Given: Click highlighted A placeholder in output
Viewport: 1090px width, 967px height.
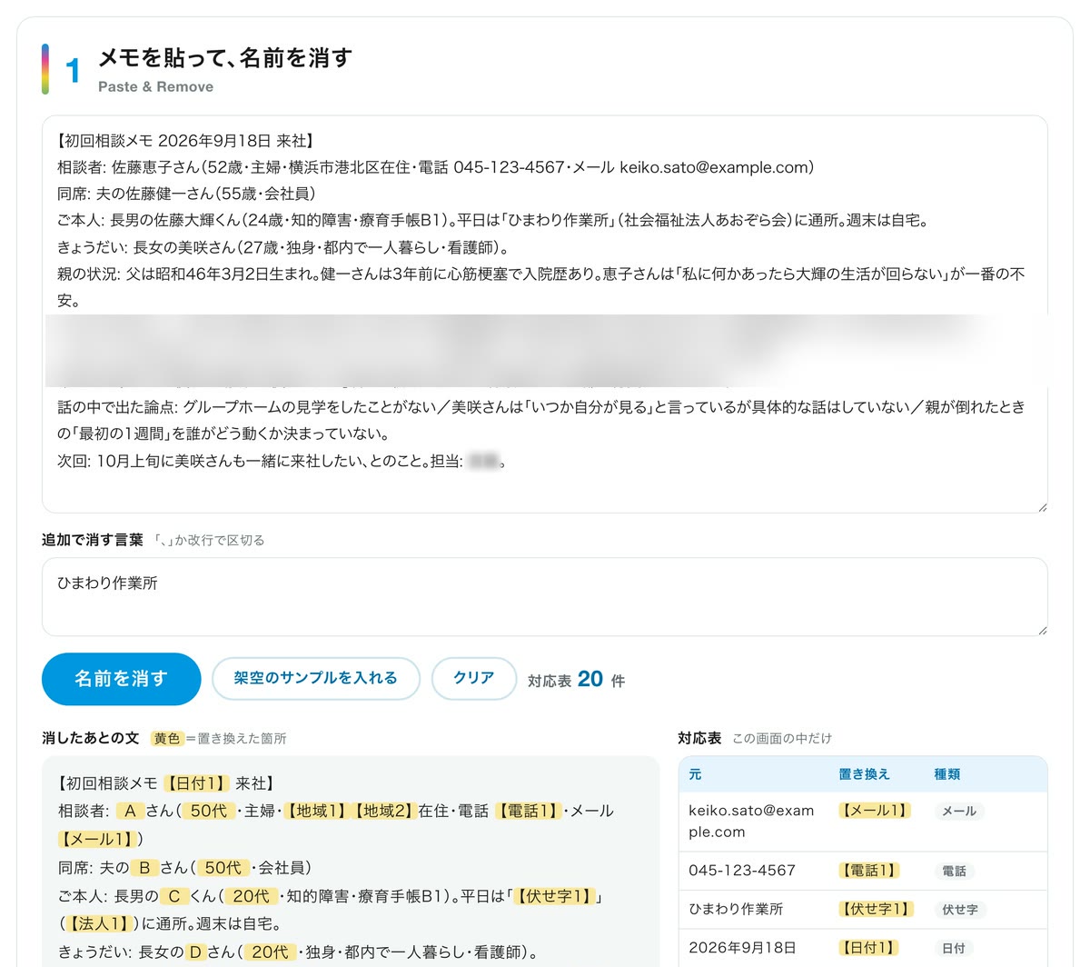Looking at the screenshot, I should pos(130,812).
